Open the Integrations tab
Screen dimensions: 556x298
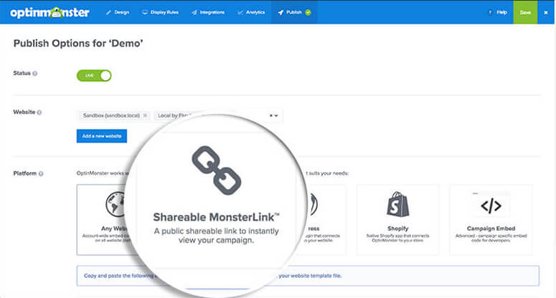point(208,12)
